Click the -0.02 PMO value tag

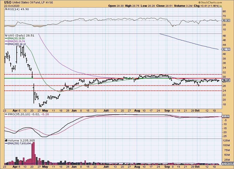[x=226, y=116]
